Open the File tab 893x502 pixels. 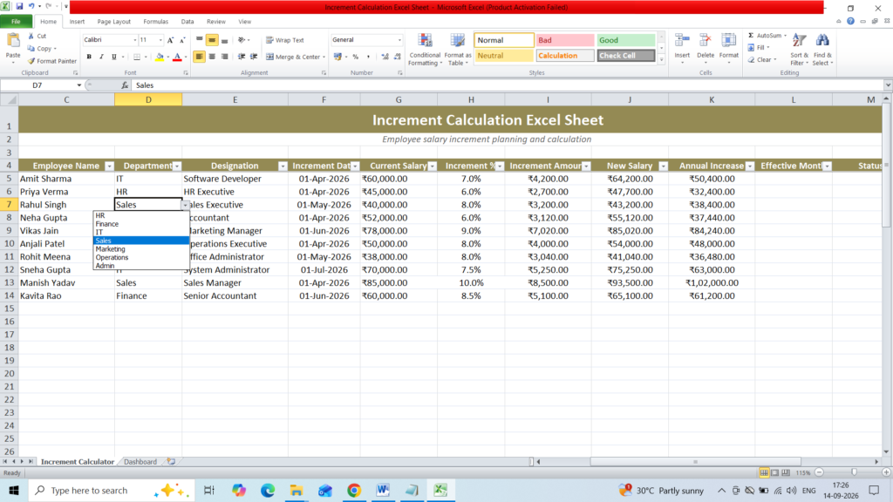[16, 22]
